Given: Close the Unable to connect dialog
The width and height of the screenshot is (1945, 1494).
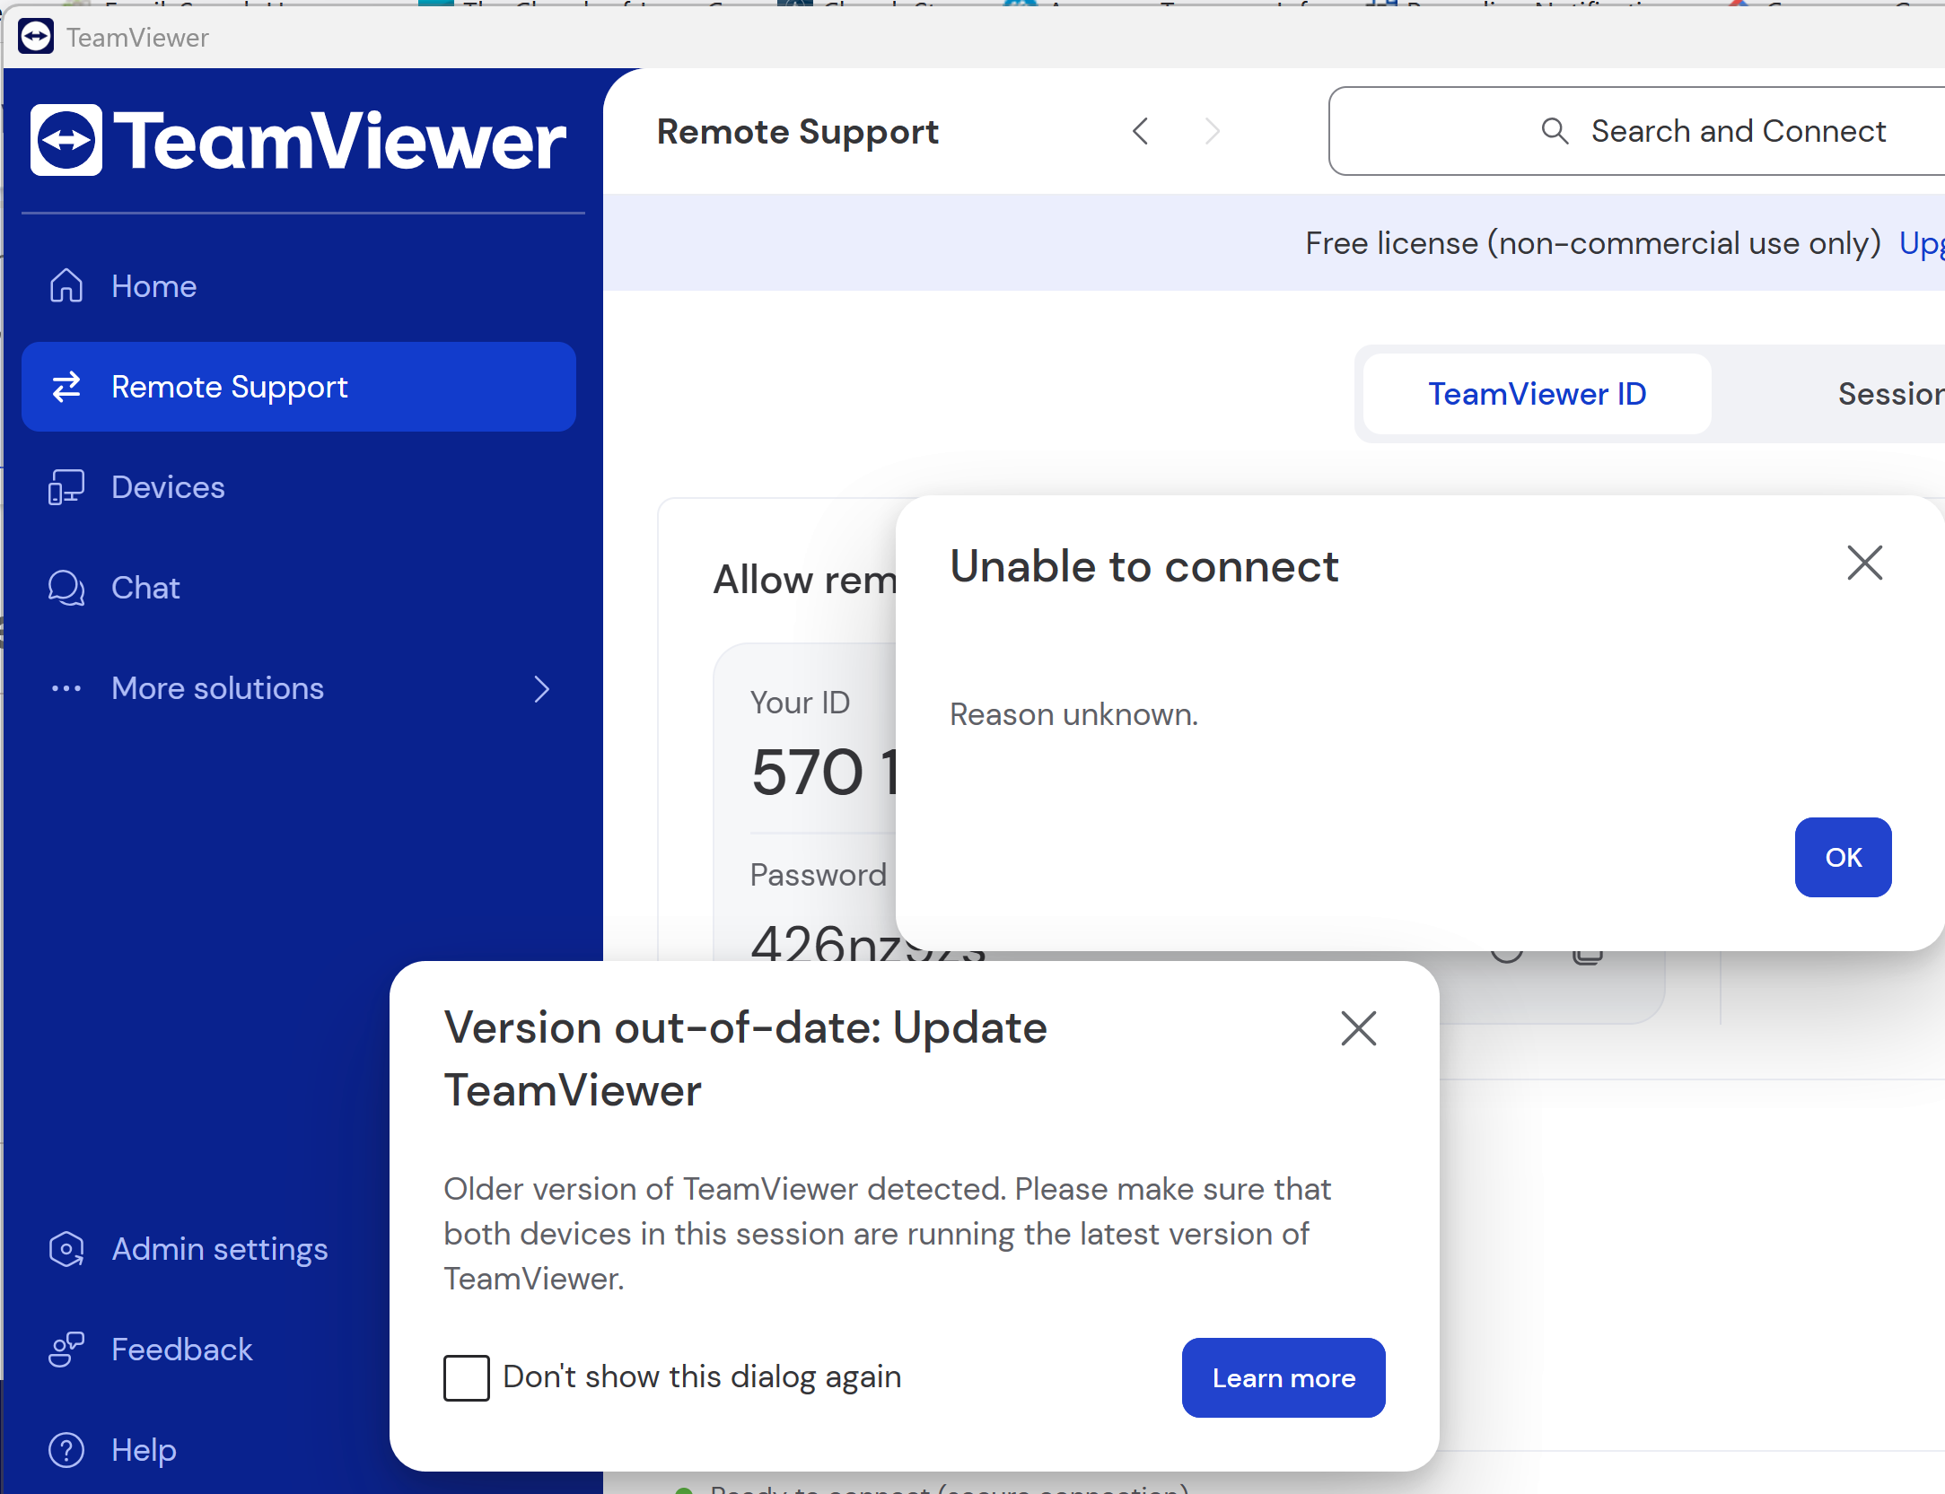Looking at the screenshot, I should pyautogui.click(x=1864, y=564).
